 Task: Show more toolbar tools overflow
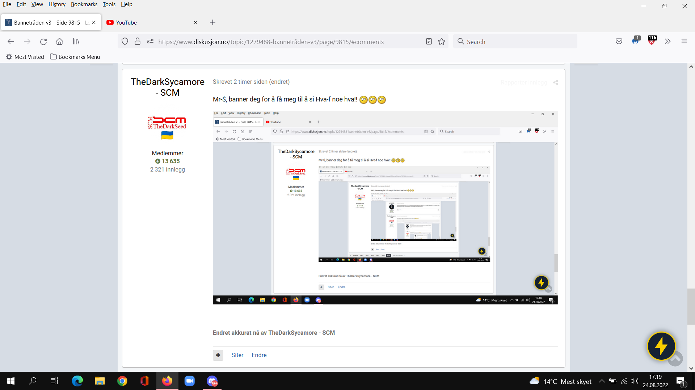pos(668,42)
